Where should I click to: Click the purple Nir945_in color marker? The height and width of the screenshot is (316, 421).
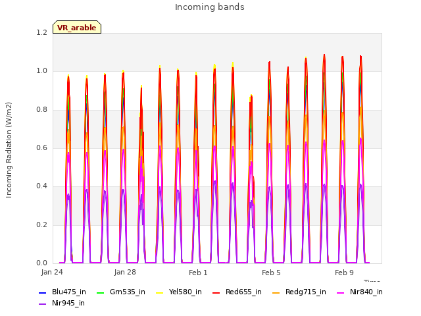click(x=43, y=304)
